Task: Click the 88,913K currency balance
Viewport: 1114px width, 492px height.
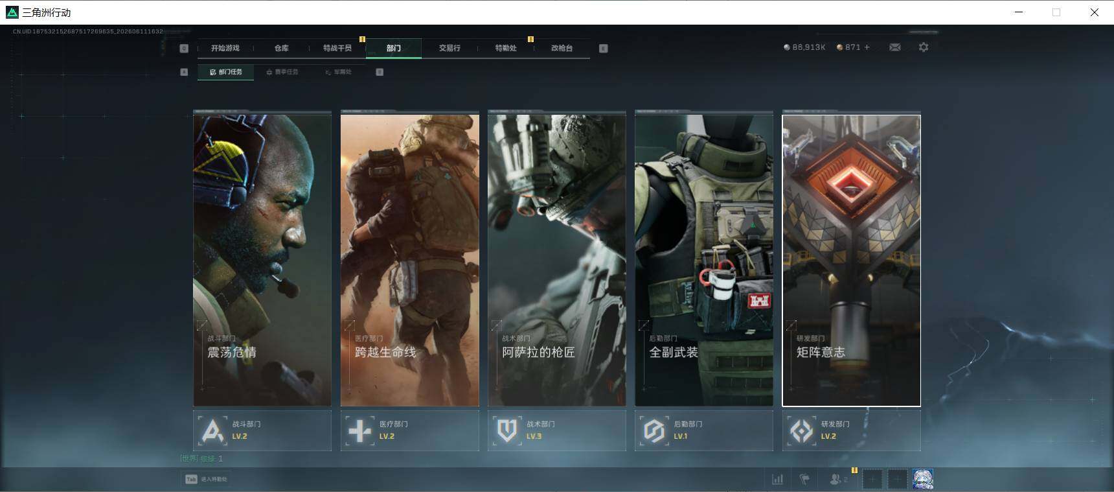Action: [804, 47]
